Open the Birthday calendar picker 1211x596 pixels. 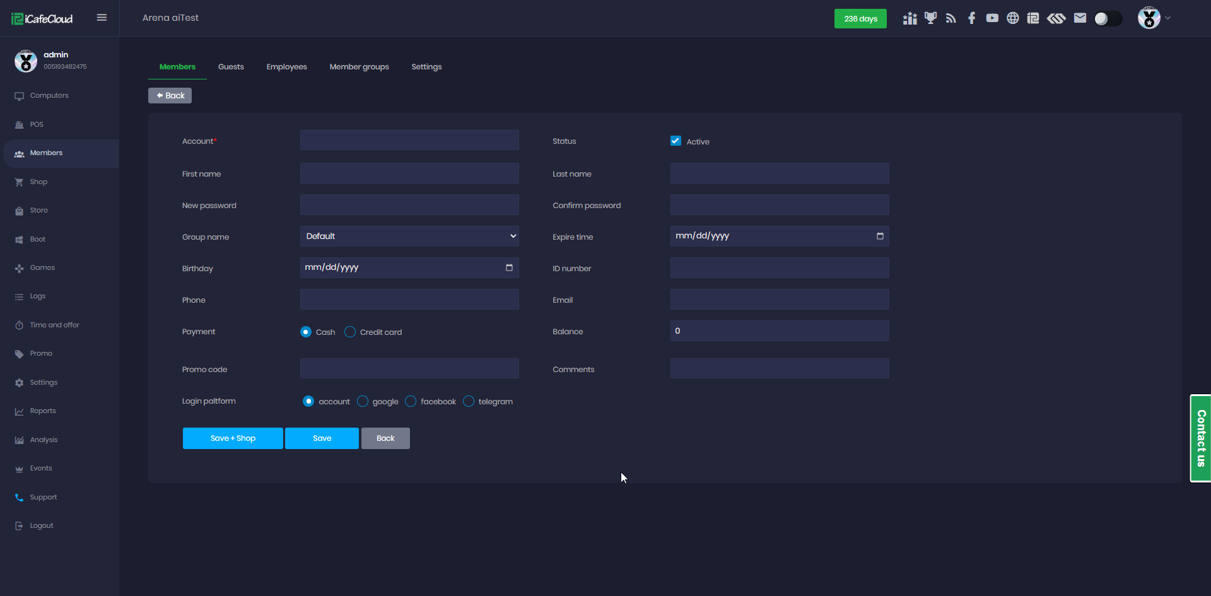pyautogui.click(x=509, y=267)
